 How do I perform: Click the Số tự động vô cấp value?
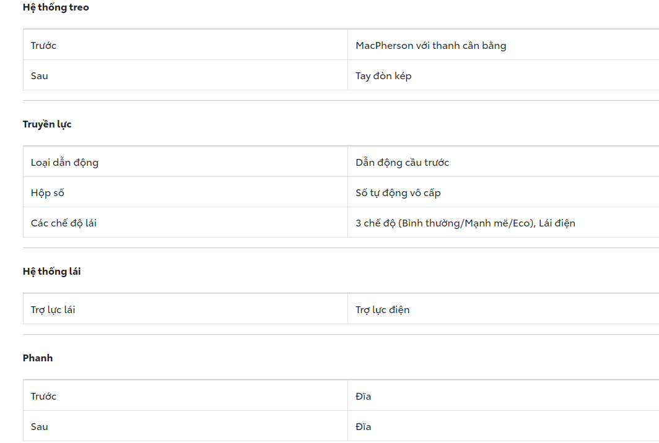point(398,192)
